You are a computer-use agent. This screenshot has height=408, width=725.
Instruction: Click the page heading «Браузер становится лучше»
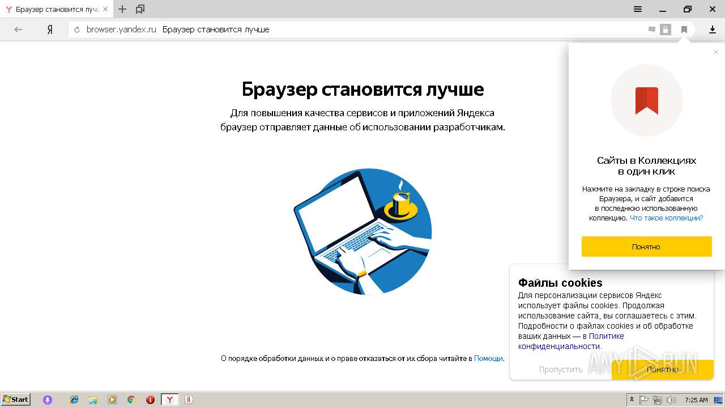362,90
